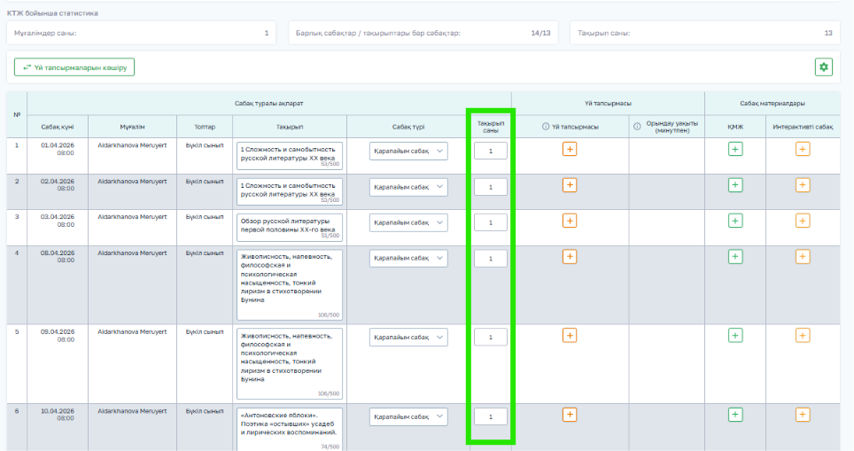Add interactive lesson for the 08.04.2026 row
854x451 pixels.
point(803,257)
